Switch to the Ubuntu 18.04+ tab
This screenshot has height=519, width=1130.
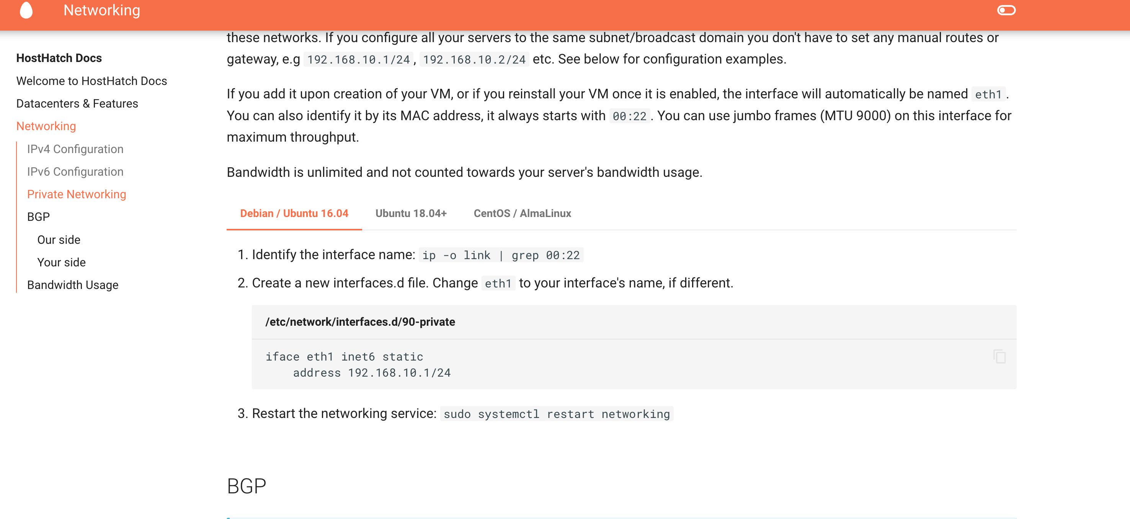(x=411, y=214)
